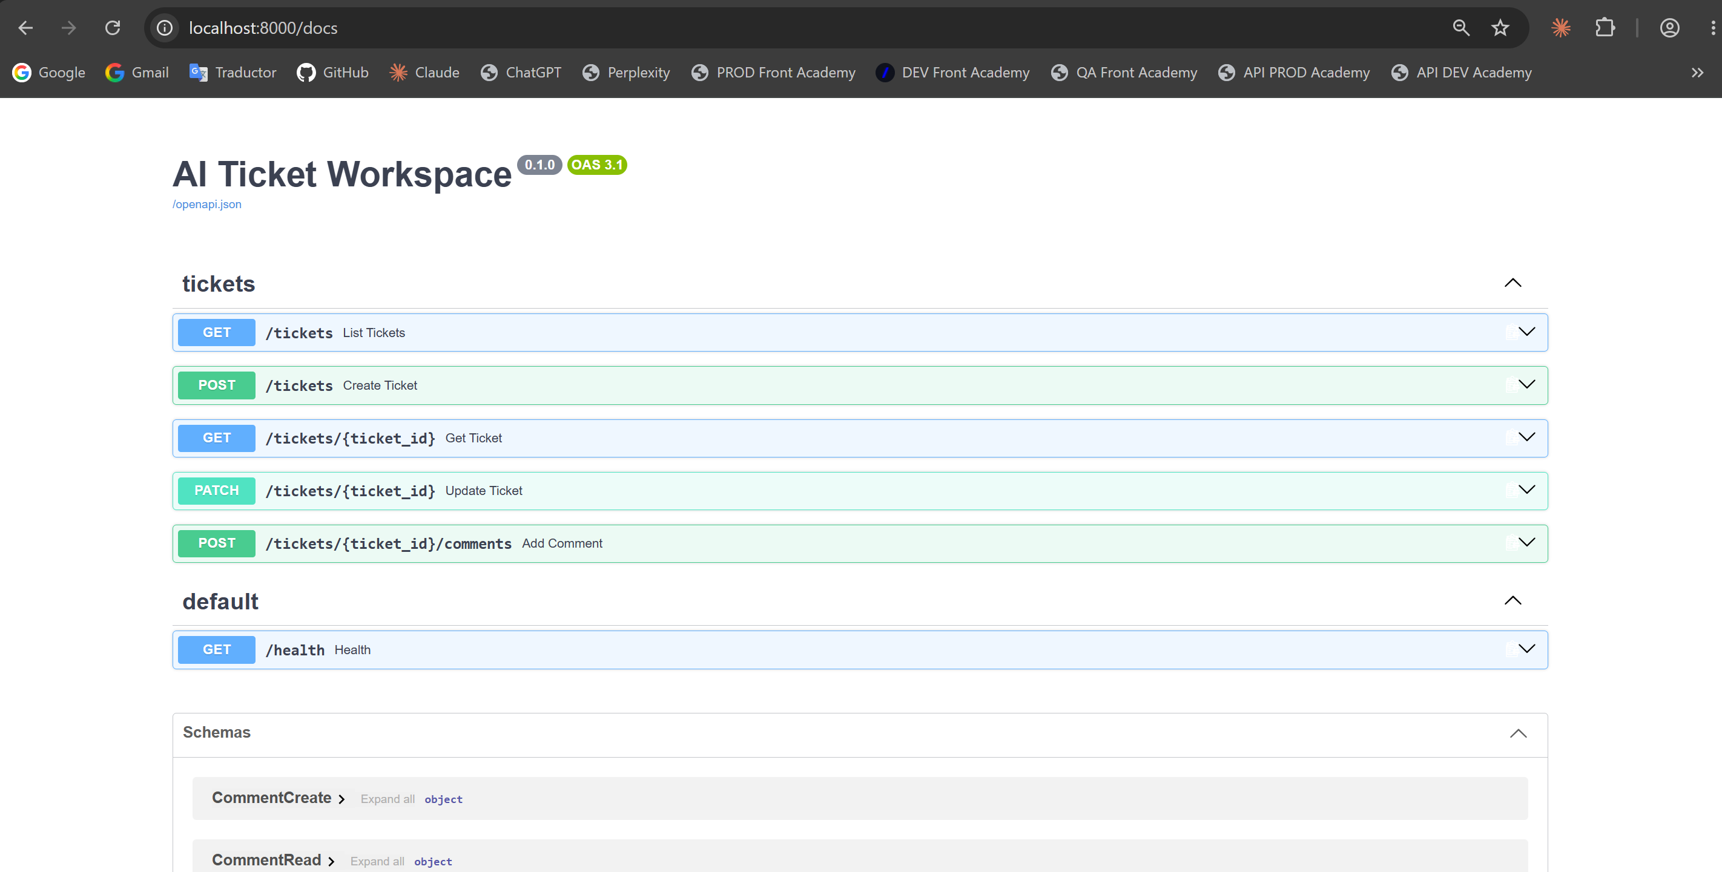Reload the page with the refresh icon

(x=112, y=27)
